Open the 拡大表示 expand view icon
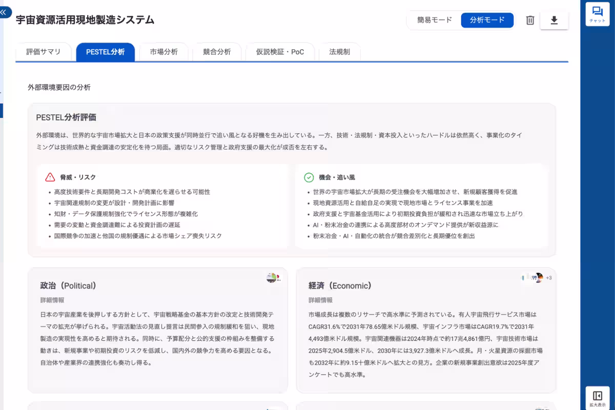 pyautogui.click(x=597, y=396)
